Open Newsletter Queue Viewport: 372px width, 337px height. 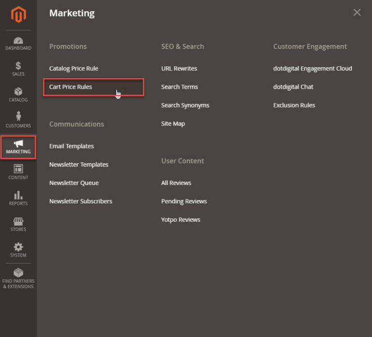[74, 183]
